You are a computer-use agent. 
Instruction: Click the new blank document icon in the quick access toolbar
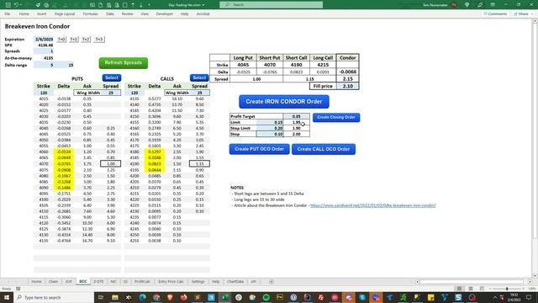tap(100, 5)
